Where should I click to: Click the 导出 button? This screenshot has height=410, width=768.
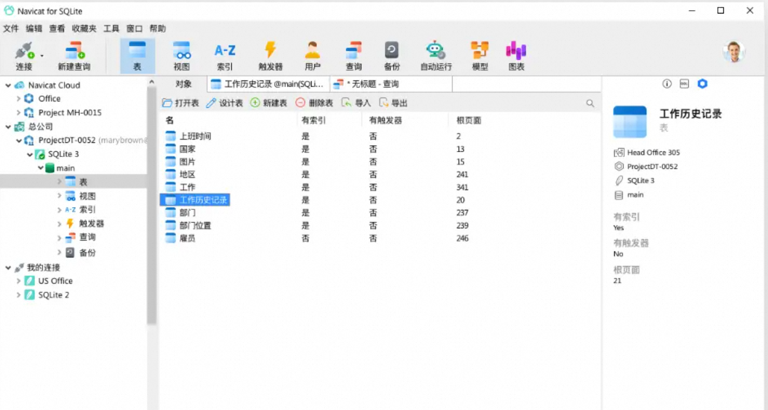393,103
